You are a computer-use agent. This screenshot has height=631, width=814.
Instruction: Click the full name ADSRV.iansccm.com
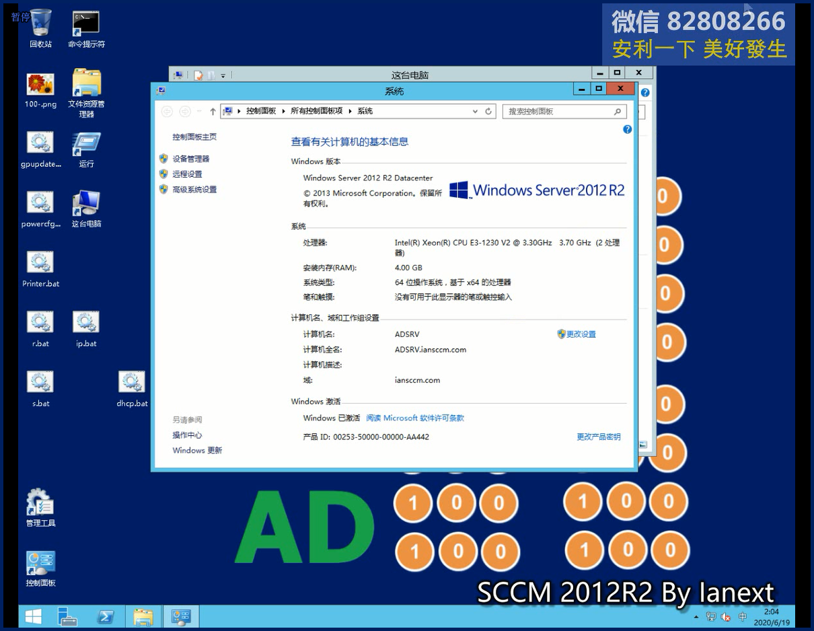point(431,350)
